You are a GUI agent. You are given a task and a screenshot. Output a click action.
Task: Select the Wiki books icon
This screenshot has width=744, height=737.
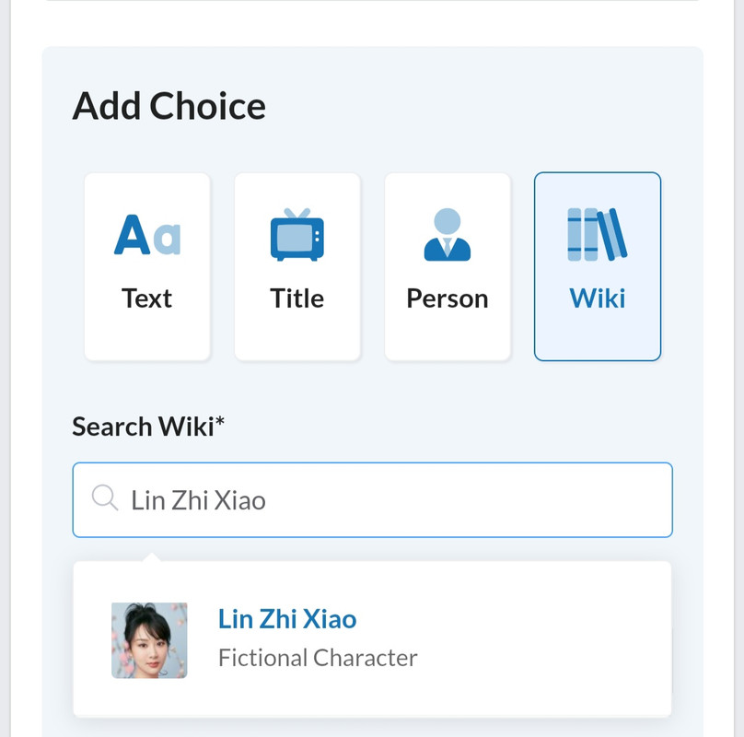tap(598, 235)
